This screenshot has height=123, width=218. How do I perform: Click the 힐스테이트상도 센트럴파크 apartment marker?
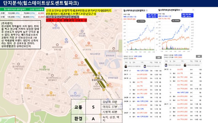click(52, 75)
